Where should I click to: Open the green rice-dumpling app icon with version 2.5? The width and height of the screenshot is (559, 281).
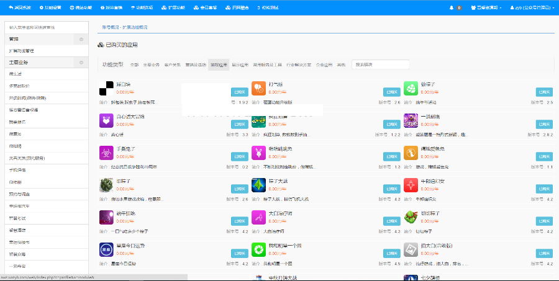click(x=411, y=88)
